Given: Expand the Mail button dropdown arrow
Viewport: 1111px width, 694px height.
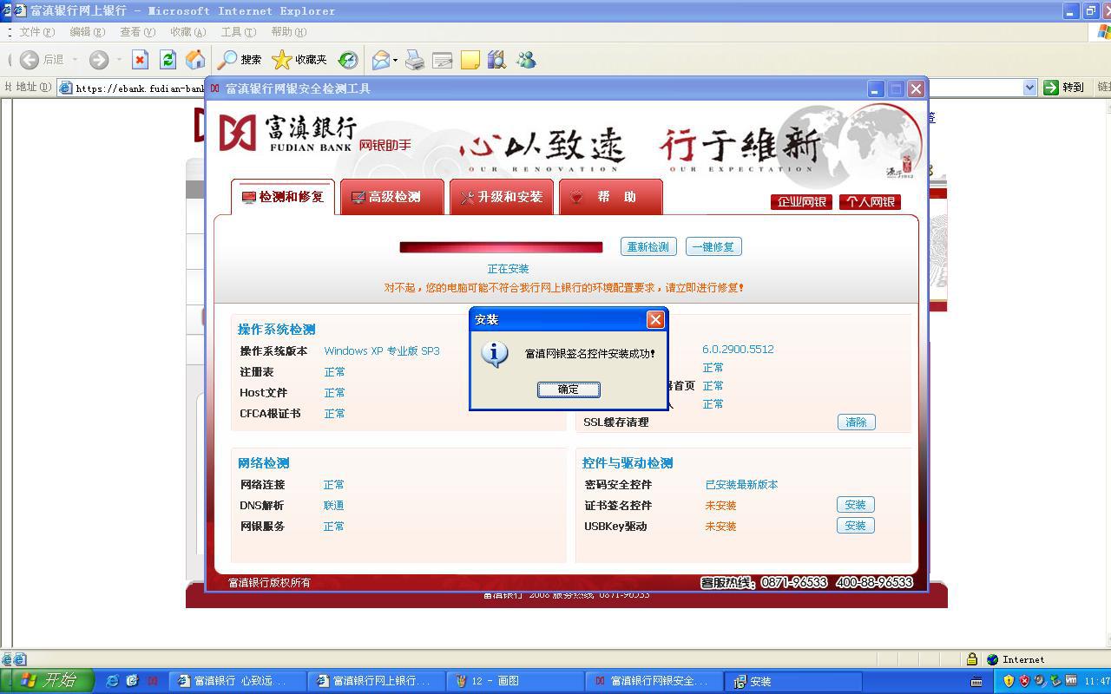Looking at the screenshot, I should coord(396,60).
